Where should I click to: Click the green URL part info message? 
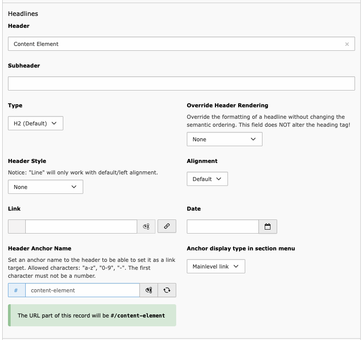click(92, 315)
